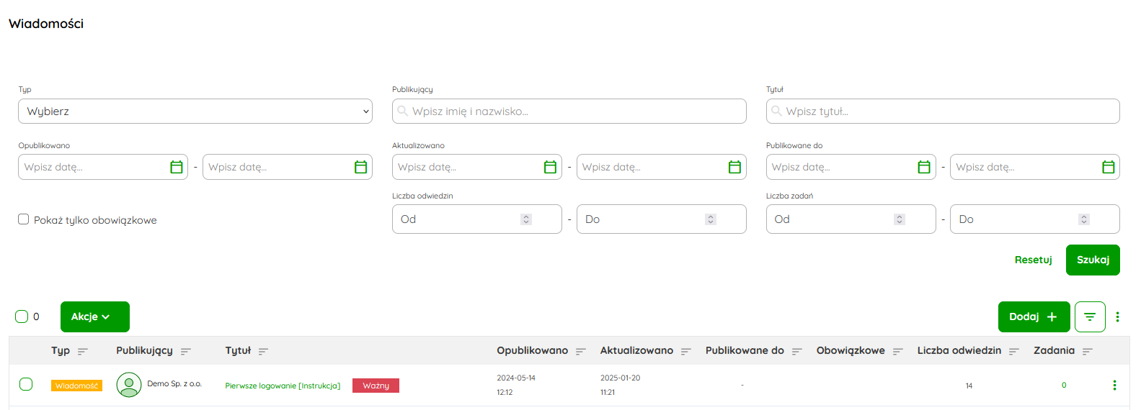The width and height of the screenshot is (1141, 410).
Task: Click the Resetuj link
Action: pyautogui.click(x=1033, y=260)
